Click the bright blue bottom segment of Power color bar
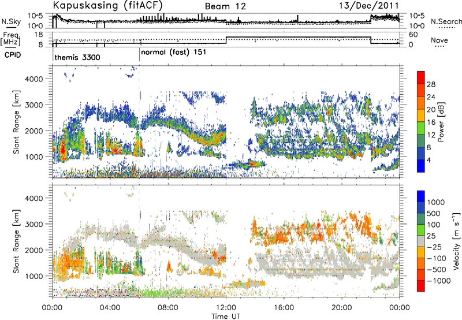Screen dimensions: 462x320 (x=421, y=166)
